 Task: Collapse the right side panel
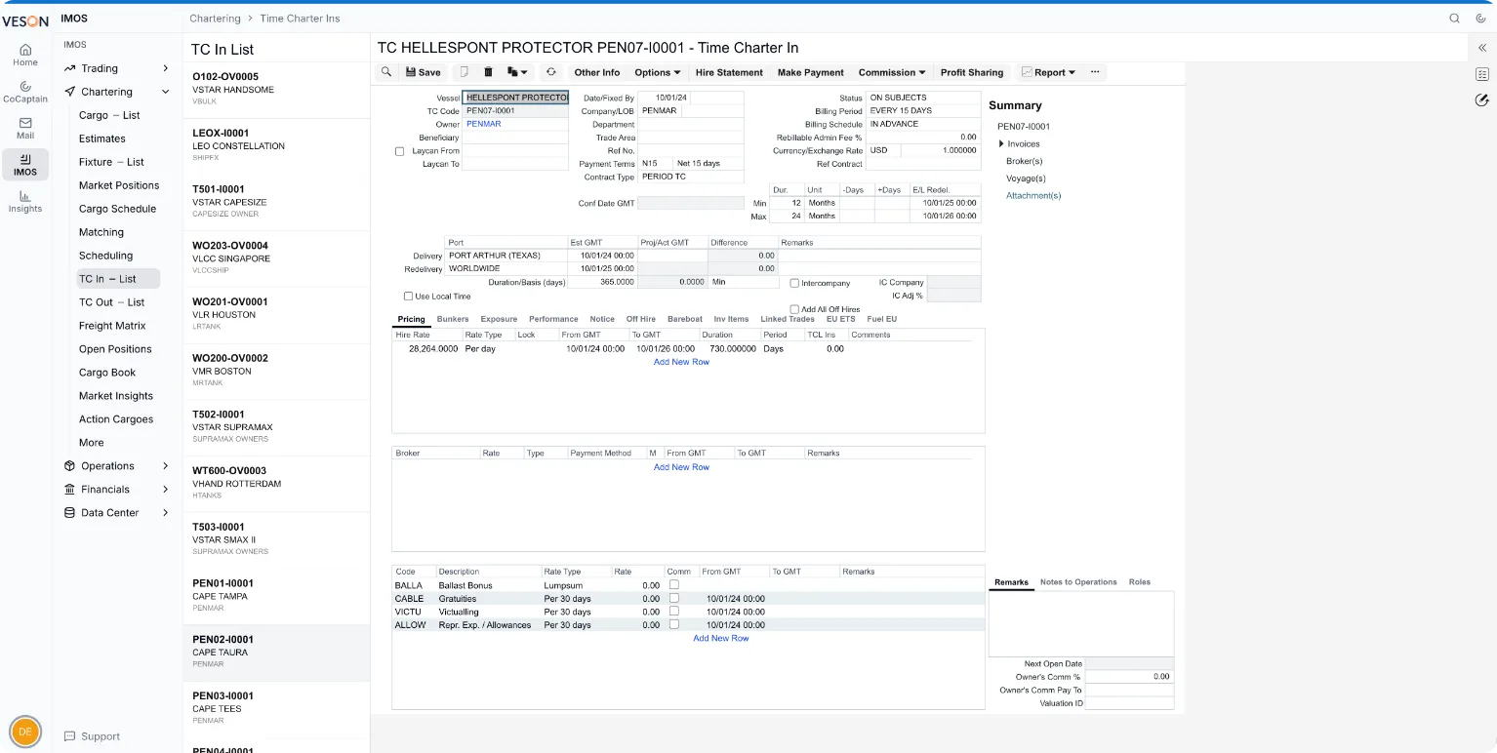tap(1481, 47)
